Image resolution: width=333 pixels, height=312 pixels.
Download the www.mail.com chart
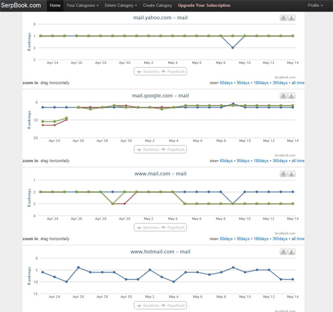pyautogui.click(x=291, y=174)
